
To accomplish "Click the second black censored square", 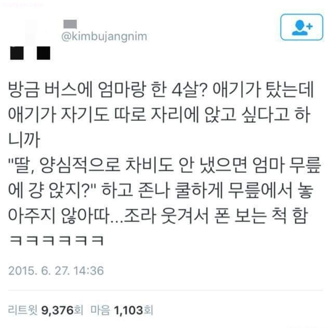I will 44,53.
